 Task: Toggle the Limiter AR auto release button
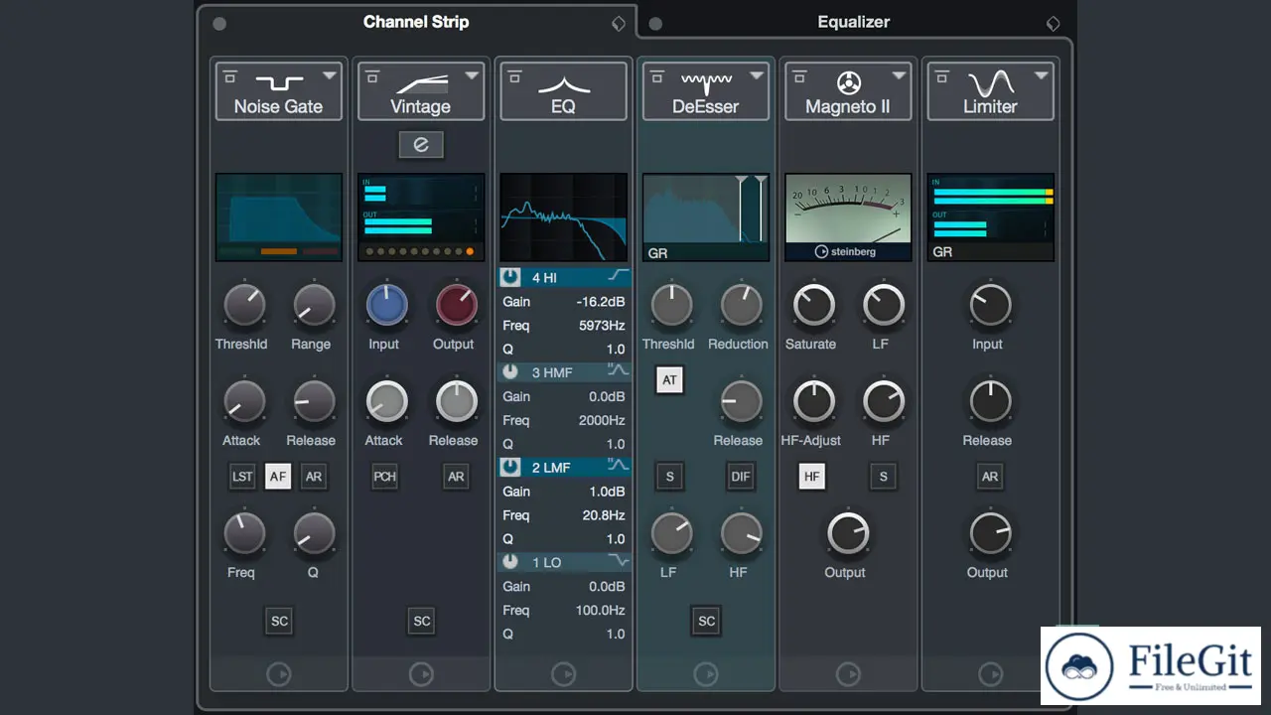tap(990, 477)
